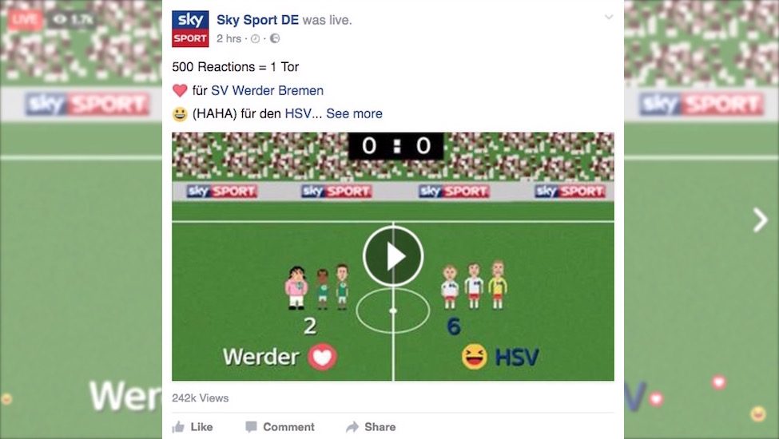Click the Werder heart reaction in video
This screenshot has width=779, height=439.
323,357
